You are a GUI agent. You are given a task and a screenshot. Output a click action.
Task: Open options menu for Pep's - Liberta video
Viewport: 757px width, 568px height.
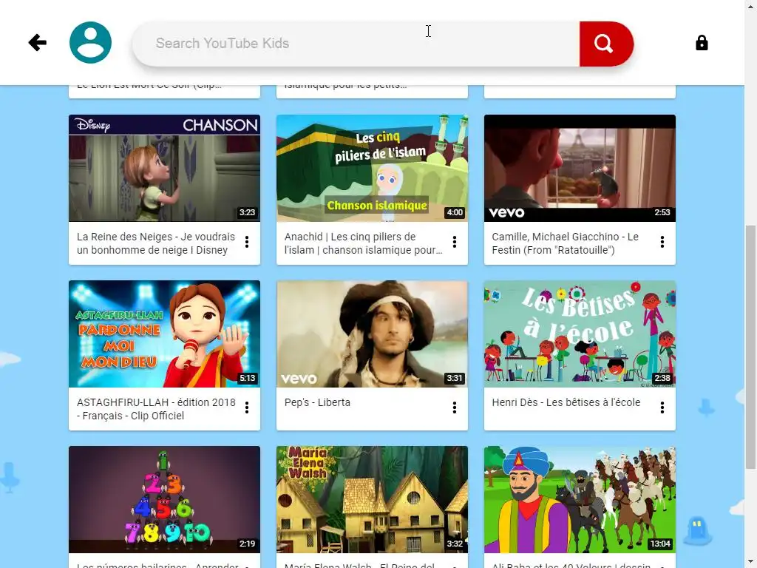pyautogui.click(x=455, y=408)
